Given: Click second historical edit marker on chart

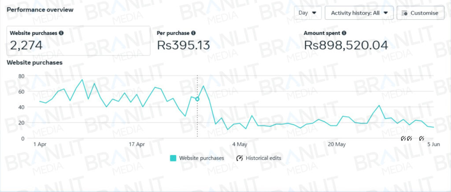Looking at the screenshot, I should click(409, 139).
